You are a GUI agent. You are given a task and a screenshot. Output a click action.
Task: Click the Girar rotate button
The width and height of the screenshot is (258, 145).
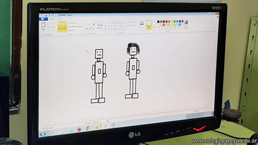tap(72, 30)
